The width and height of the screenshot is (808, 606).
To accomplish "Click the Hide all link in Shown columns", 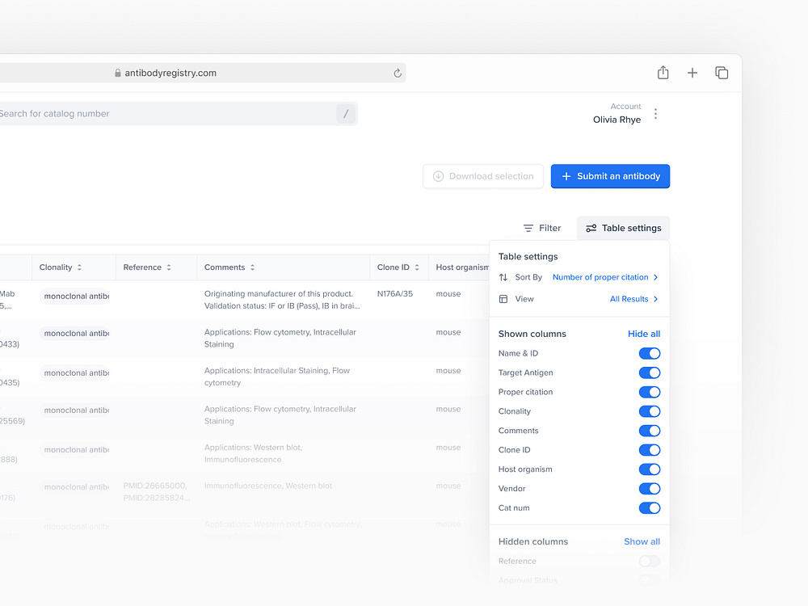I will [644, 334].
